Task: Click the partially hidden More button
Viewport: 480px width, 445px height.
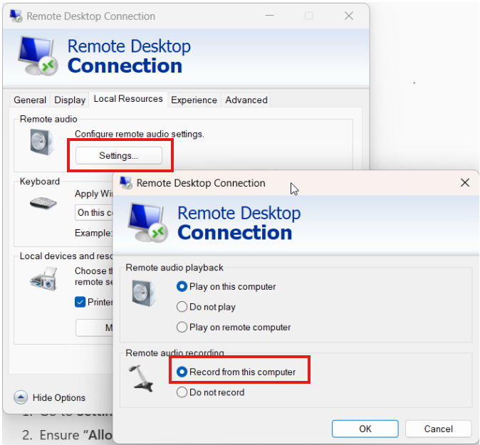Action: [x=94, y=328]
